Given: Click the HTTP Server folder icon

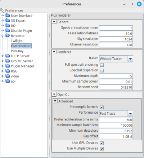Looking at the screenshot, I should pos(8,56).
